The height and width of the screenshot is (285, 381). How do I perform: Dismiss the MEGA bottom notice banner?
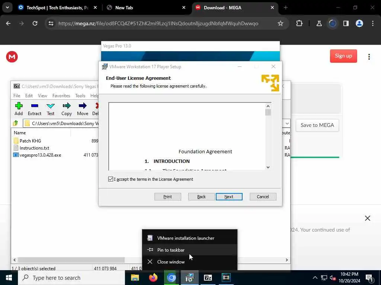click(x=367, y=218)
